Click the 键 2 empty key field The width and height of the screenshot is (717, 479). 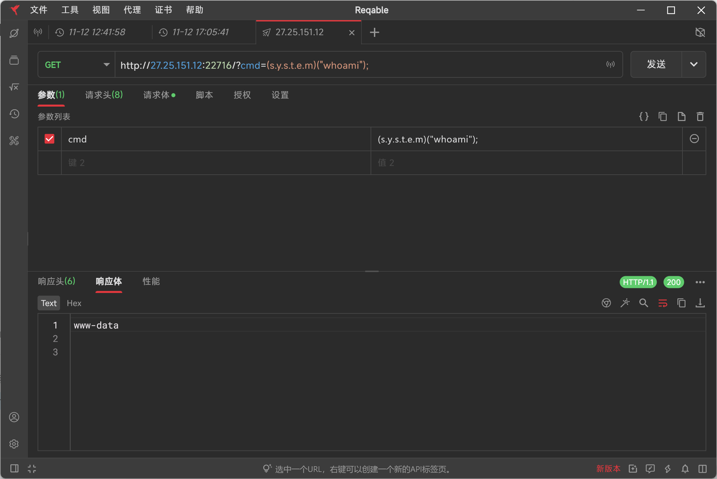click(x=216, y=163)
